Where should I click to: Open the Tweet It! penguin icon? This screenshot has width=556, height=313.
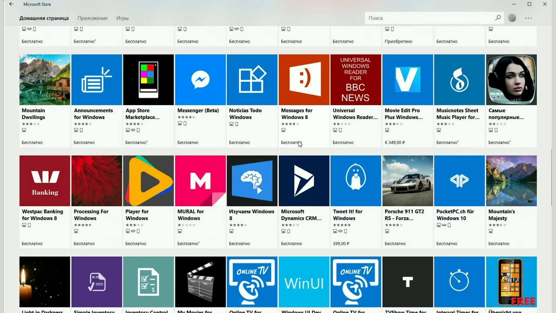356,181
